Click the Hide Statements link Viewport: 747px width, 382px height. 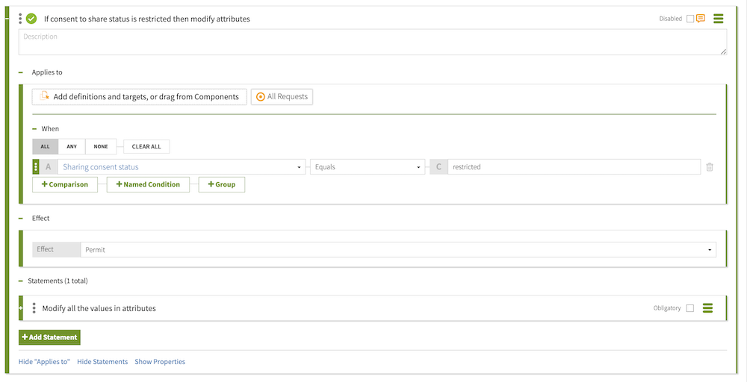pos(102,362)
